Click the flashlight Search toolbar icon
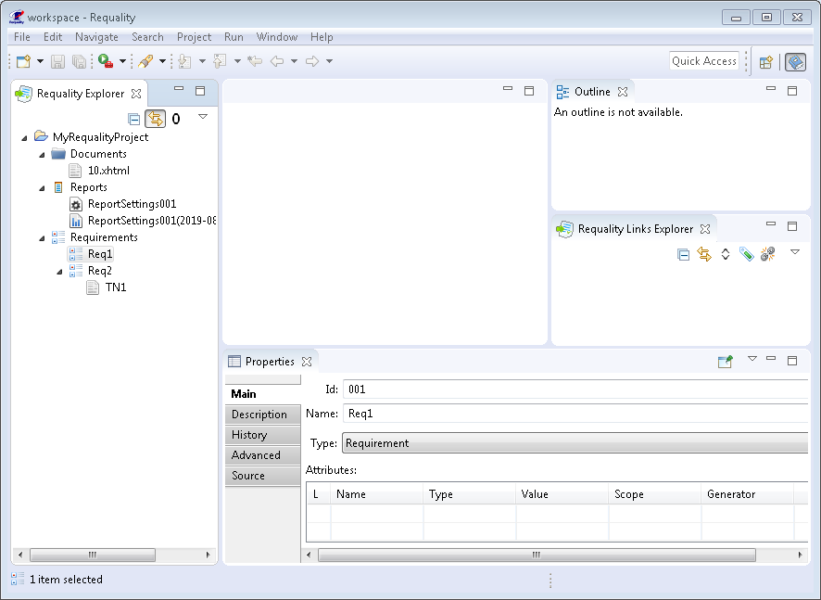 [145, 61]
